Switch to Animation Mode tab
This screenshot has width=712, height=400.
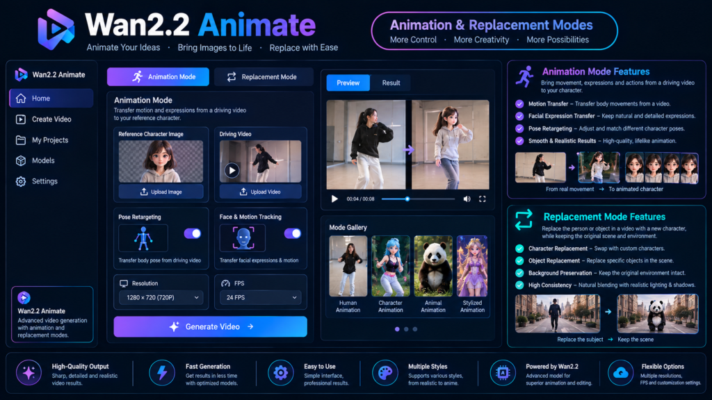tap(158, 76)
